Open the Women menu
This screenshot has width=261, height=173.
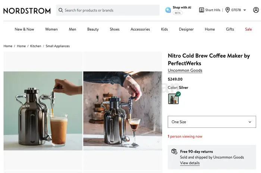(x=51, y=29)
